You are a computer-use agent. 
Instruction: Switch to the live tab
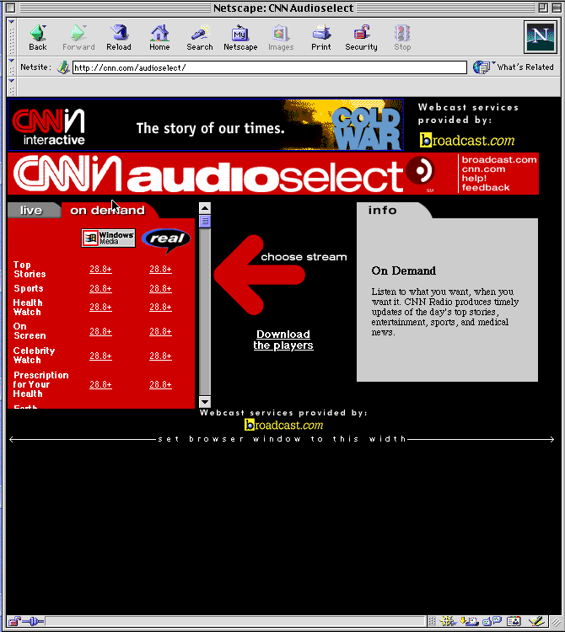pos(31,210)
